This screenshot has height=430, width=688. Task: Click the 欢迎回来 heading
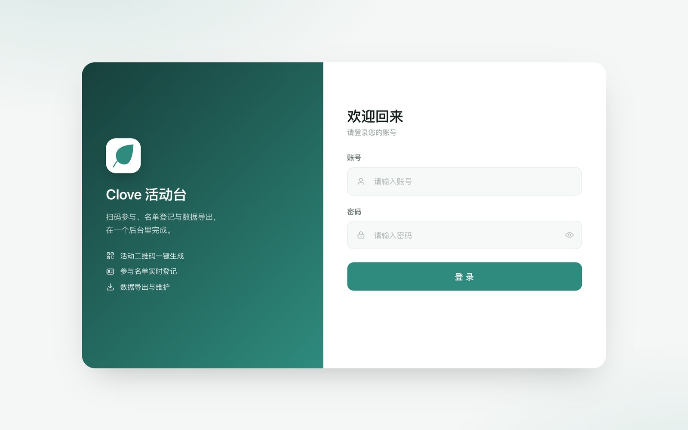pos(375,116)
